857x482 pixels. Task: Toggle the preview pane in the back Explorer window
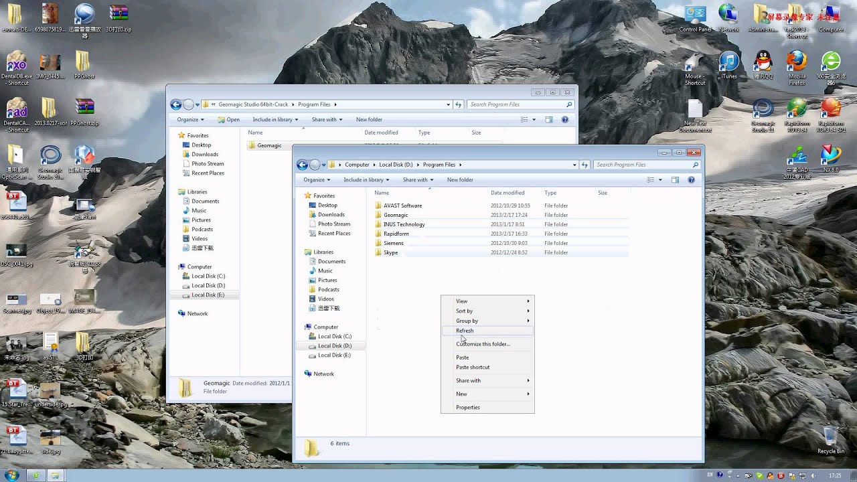coord(548,119)
